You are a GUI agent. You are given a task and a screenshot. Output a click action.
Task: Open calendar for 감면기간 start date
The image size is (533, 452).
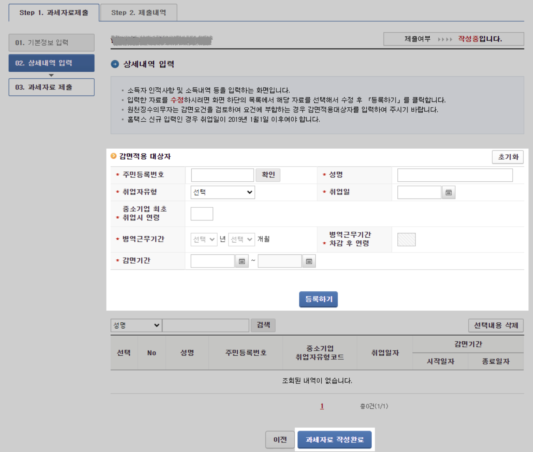point(242,261)
